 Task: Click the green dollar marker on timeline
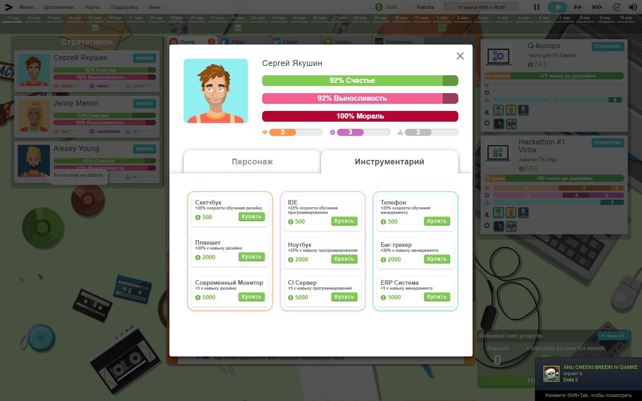click(x=442, y=28)
